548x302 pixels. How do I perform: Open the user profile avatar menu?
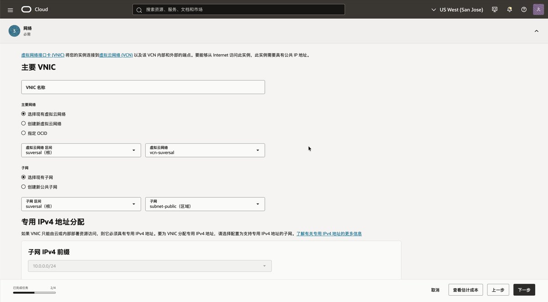[538, 10]
